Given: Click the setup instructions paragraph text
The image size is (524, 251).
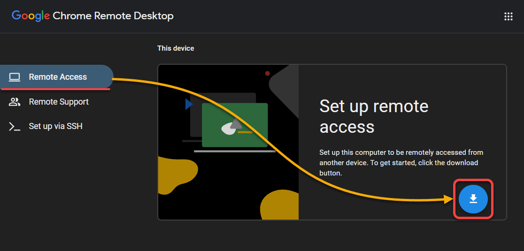Looking at the screenshot, I should [401, 163].
